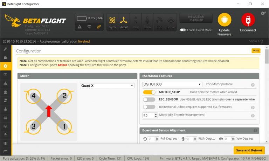The image size is (269, 161).
Task: Increase Motor Idle Throttle Value stepper
Action: [156, 114]
